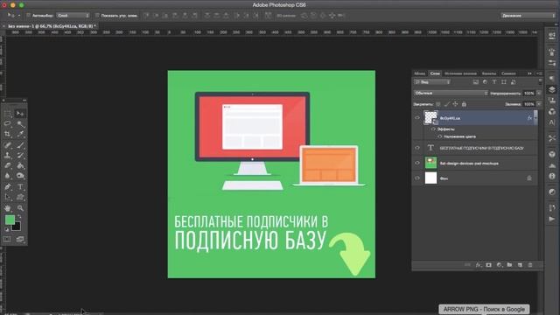Open the workspace switcher dropdown
This screenshot has height=315, width=560.
[x=528, y=16]
